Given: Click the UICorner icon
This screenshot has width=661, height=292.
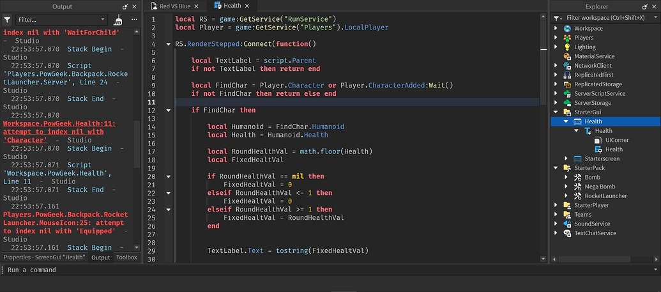Looking at the screenshot, I should [x=598, y=140].
